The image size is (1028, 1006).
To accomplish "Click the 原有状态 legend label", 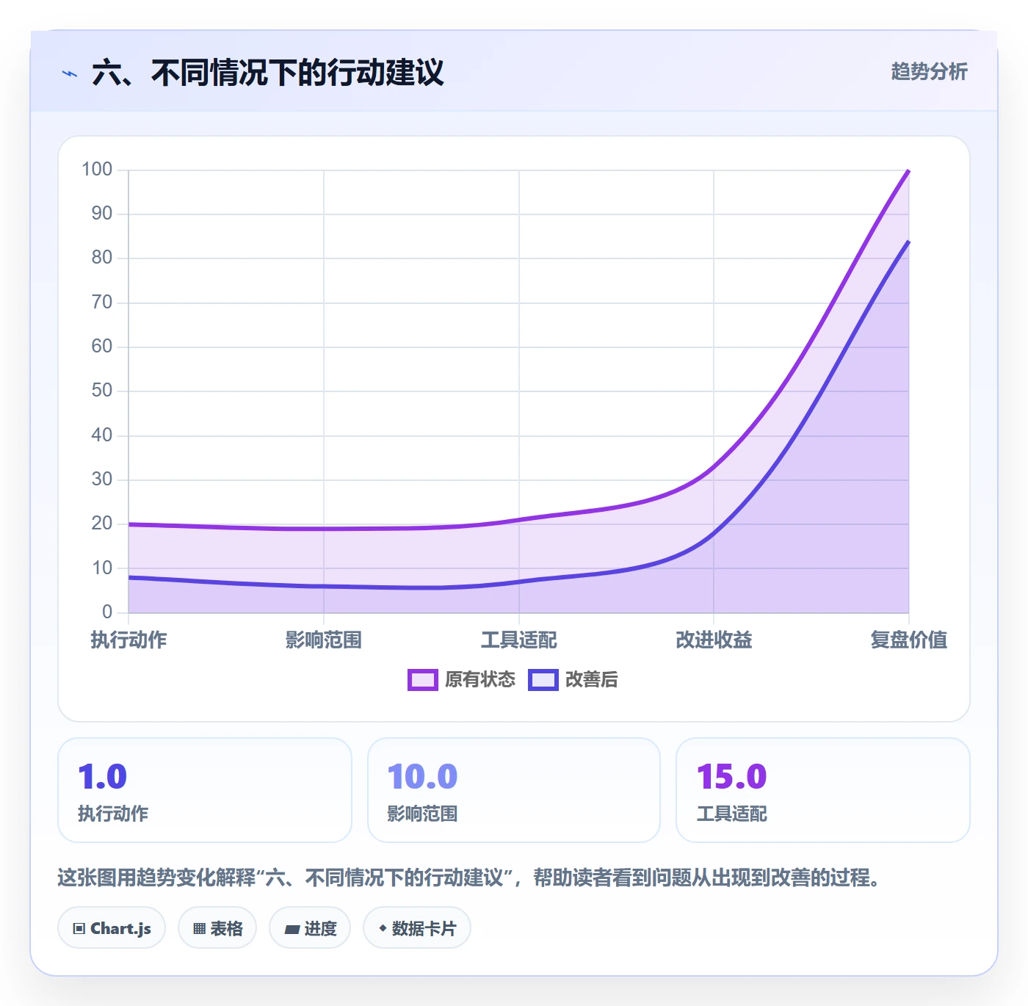I will point(480,680).
